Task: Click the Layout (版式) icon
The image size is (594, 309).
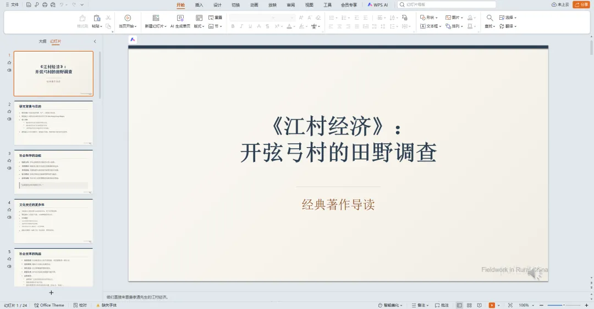Action: click(x=199, y=18)
